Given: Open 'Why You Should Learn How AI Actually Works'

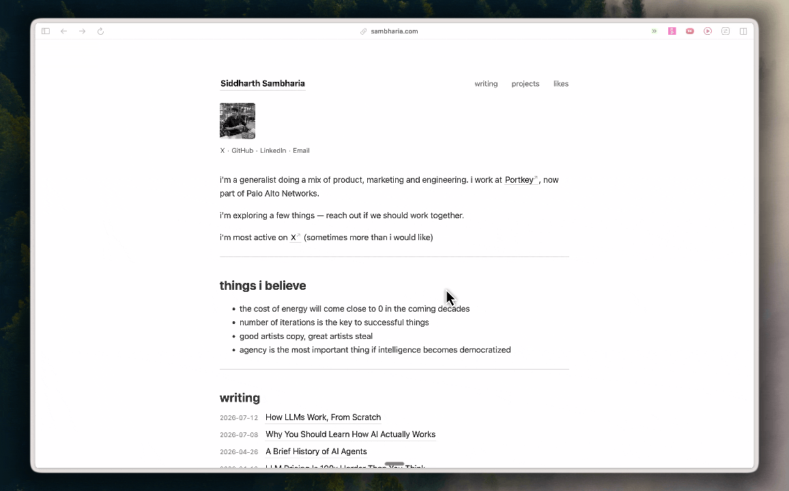Looking at the screenshot, I should click(x=351, y=434).
